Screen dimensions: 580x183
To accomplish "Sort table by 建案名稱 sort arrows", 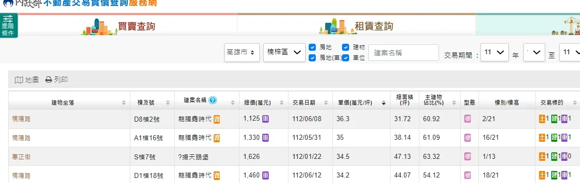I will point(233,103).
